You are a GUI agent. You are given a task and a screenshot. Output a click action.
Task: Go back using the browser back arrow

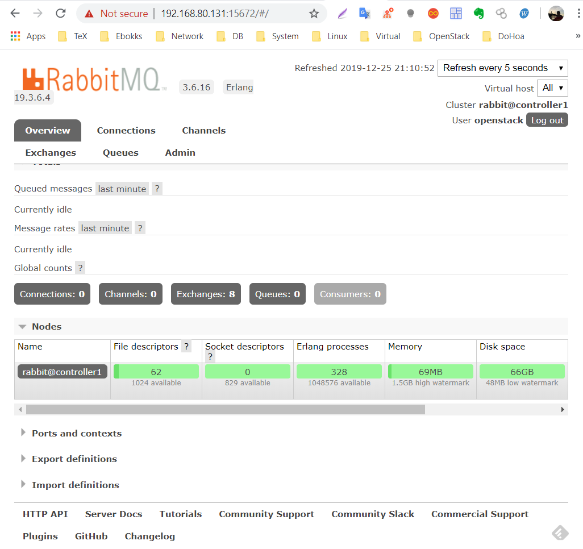point(15,14)
